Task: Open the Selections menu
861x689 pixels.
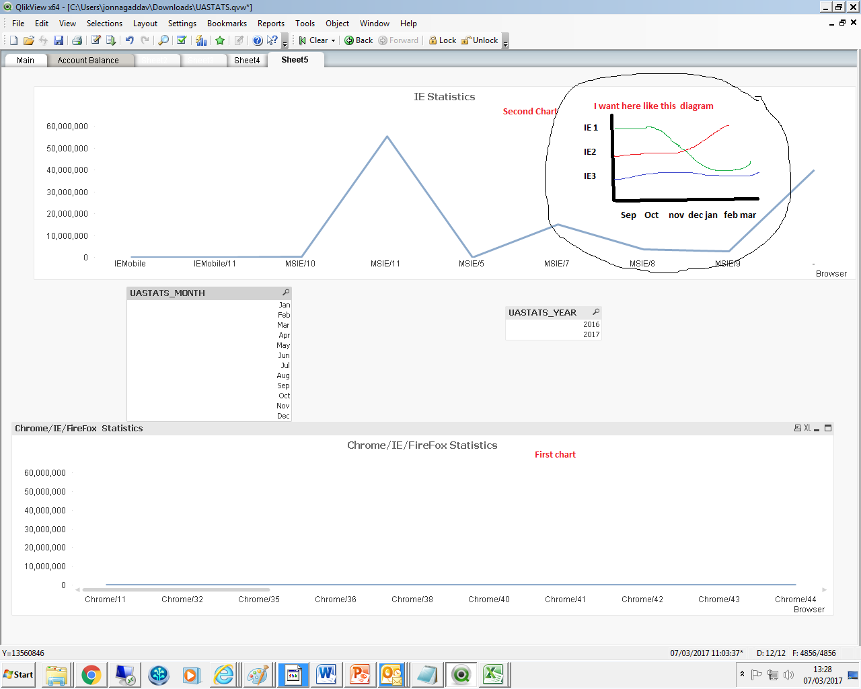Action: point(104,24)
